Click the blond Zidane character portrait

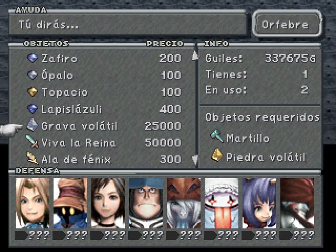click(33, 203)
